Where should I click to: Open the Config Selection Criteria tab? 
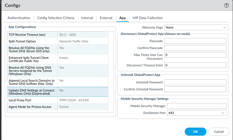point(56,18)
